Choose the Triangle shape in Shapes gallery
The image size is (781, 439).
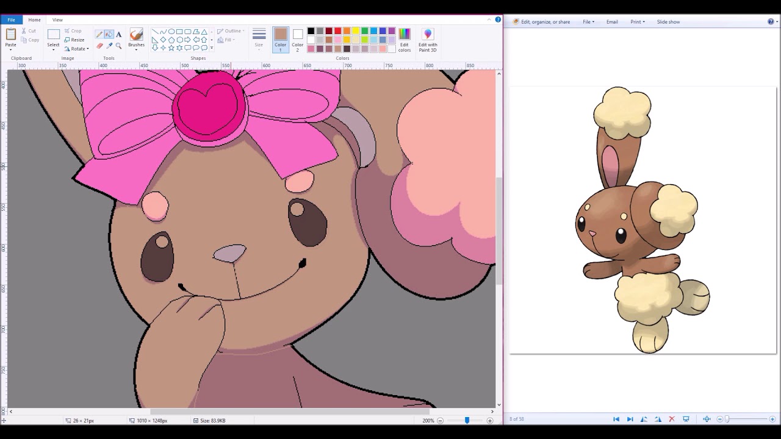(204, 32)
